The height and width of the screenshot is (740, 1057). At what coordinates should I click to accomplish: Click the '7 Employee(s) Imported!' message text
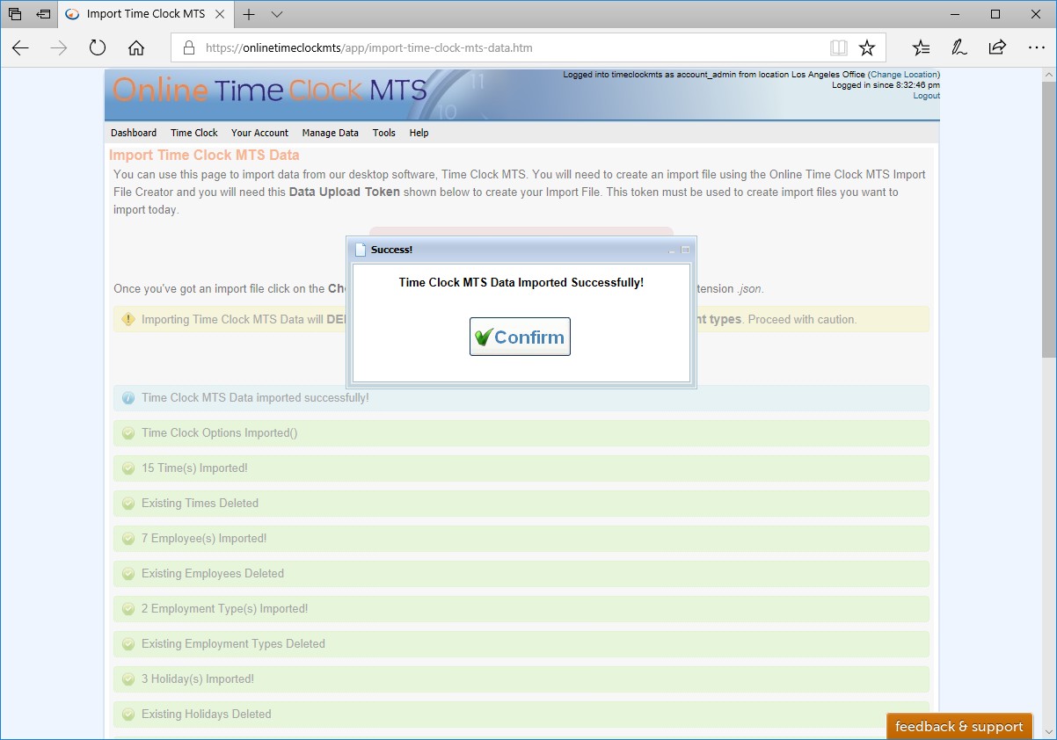pyautogui.click(x=204, y=539)
